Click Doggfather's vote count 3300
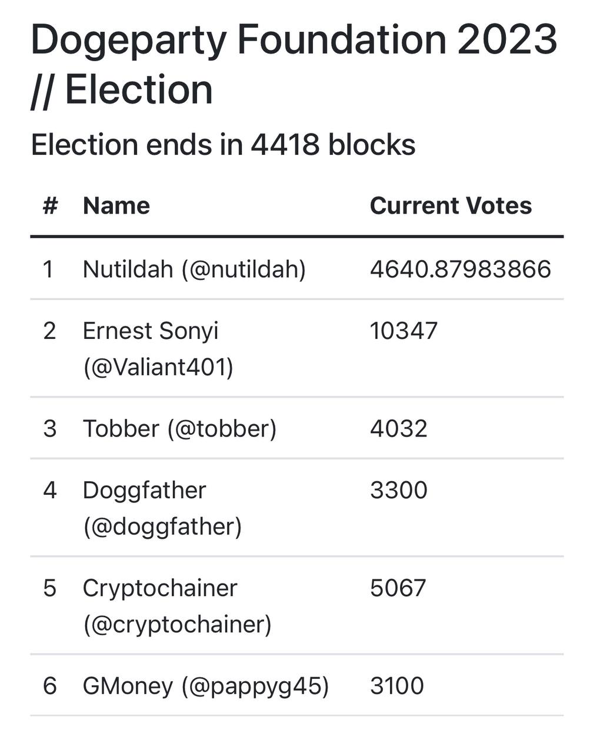This screenshot has width=590, height=753. click(399, 491)
